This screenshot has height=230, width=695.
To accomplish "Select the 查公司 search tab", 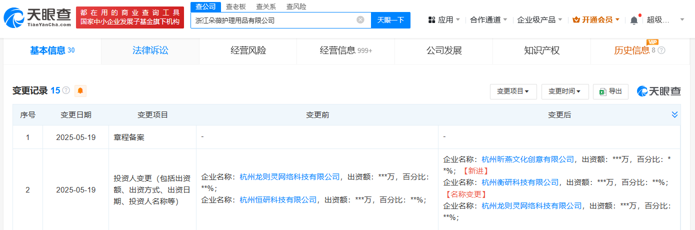I will [x=205, y=6].
